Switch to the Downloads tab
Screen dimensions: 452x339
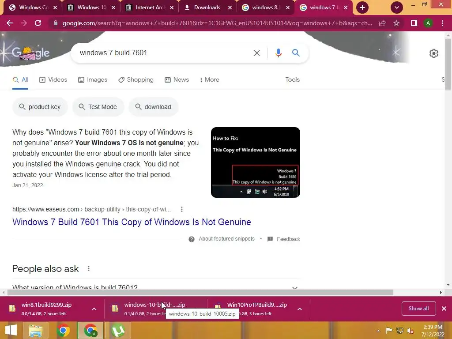tap(207, 8)
